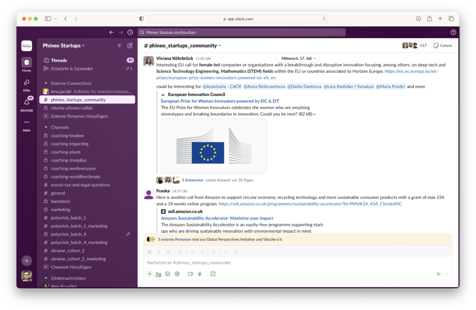
Task: Click the EU flag preview image
Action: pos(214,146)
